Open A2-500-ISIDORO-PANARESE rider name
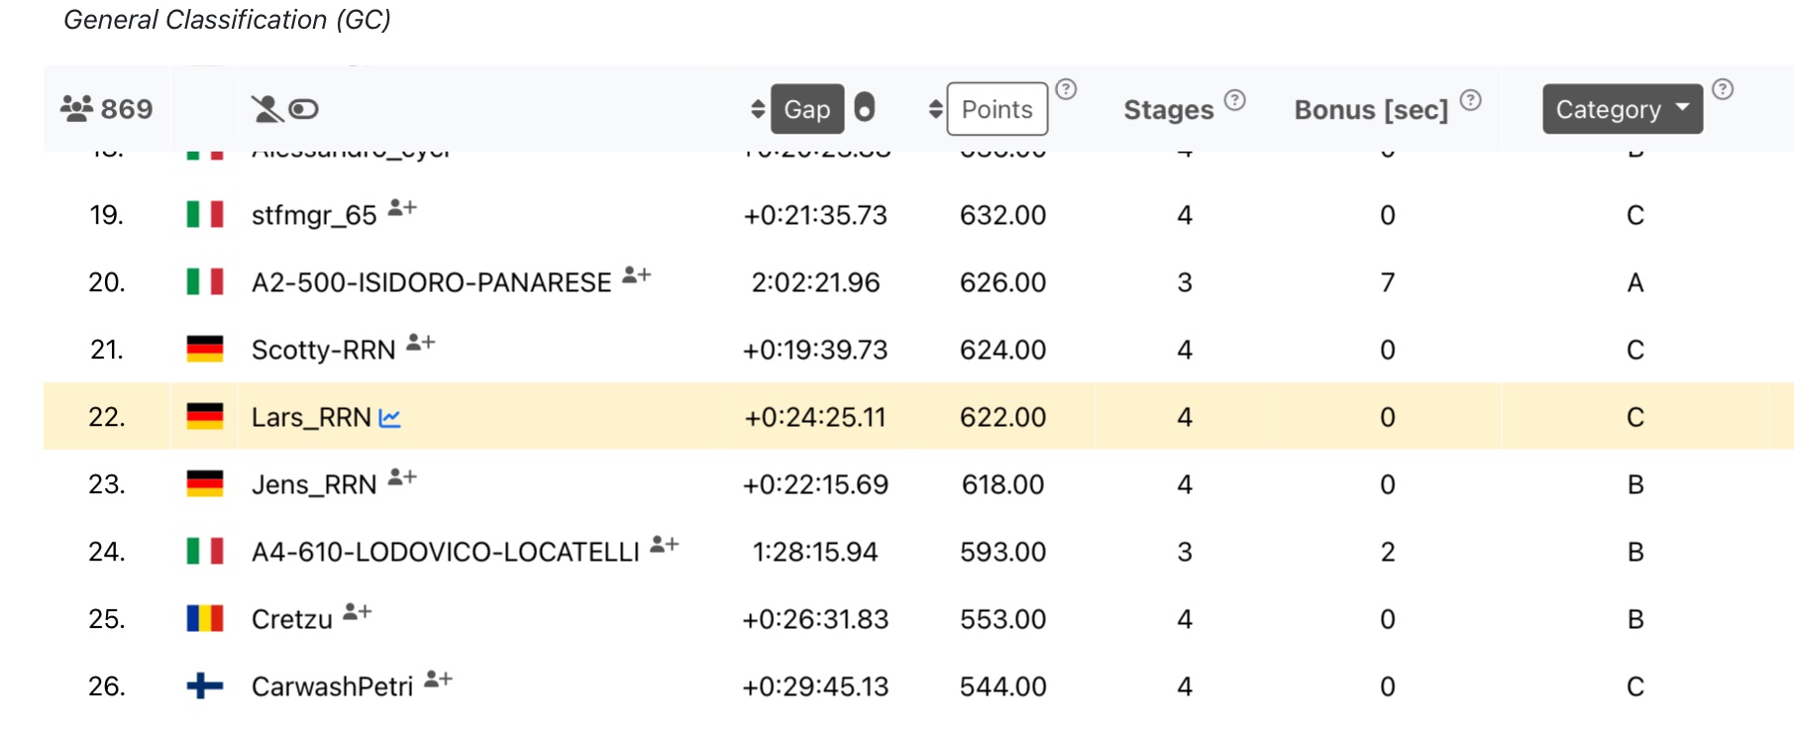 pos(431,283)
